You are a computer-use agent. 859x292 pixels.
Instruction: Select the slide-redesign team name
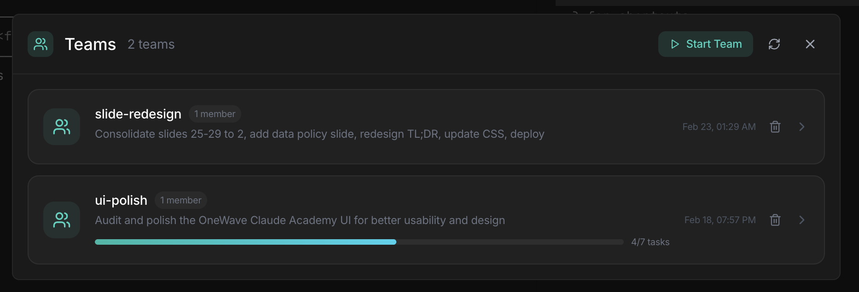click(138, 114)
